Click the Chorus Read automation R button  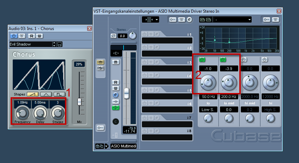31,36
